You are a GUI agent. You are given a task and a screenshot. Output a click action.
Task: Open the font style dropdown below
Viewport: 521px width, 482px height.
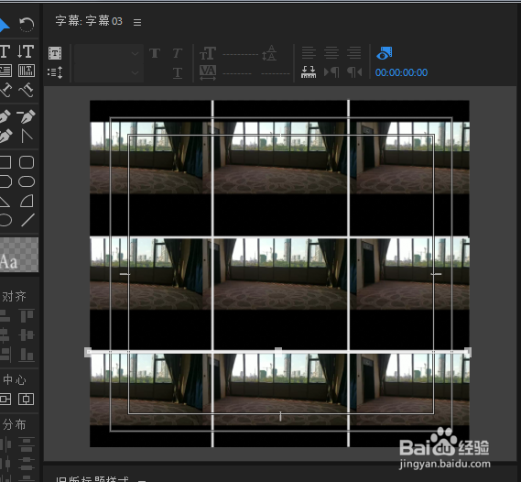pos(109,72)
